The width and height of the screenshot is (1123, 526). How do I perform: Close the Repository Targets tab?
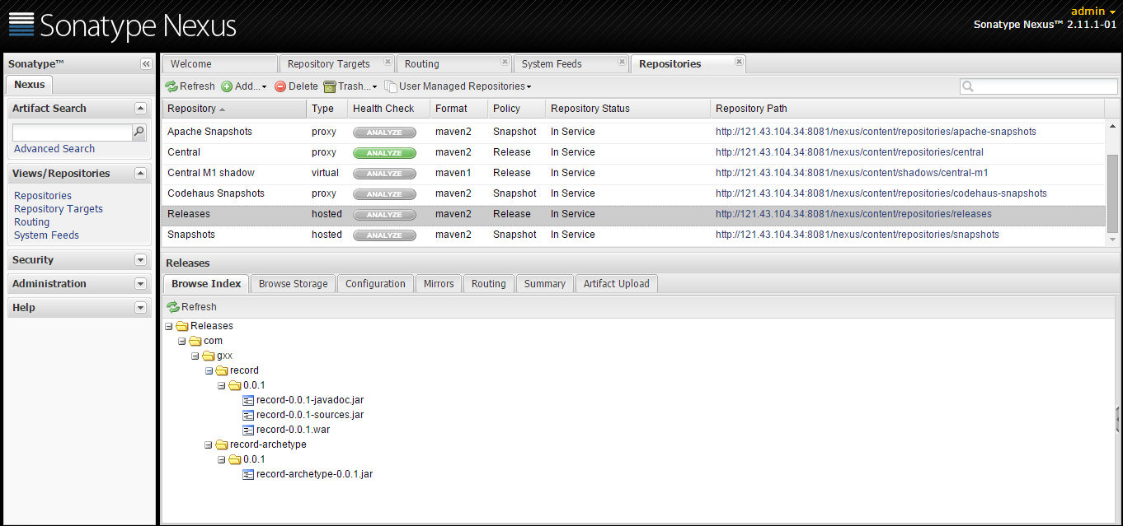(x=388, y=62)
